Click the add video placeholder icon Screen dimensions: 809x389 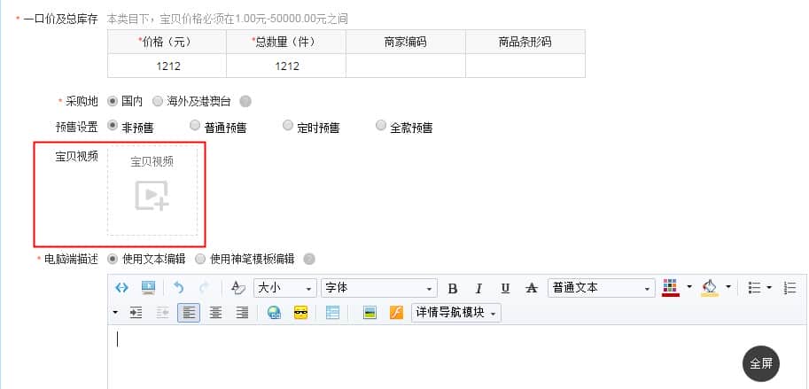(x=152, y=196)
